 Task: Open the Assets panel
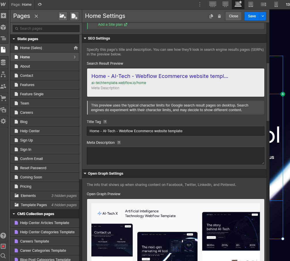point(4,110)
